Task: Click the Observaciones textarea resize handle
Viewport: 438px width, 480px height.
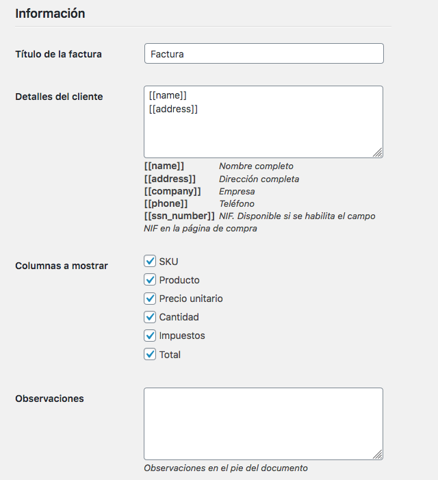Action: pyautogui.click(x=378, y=454)
